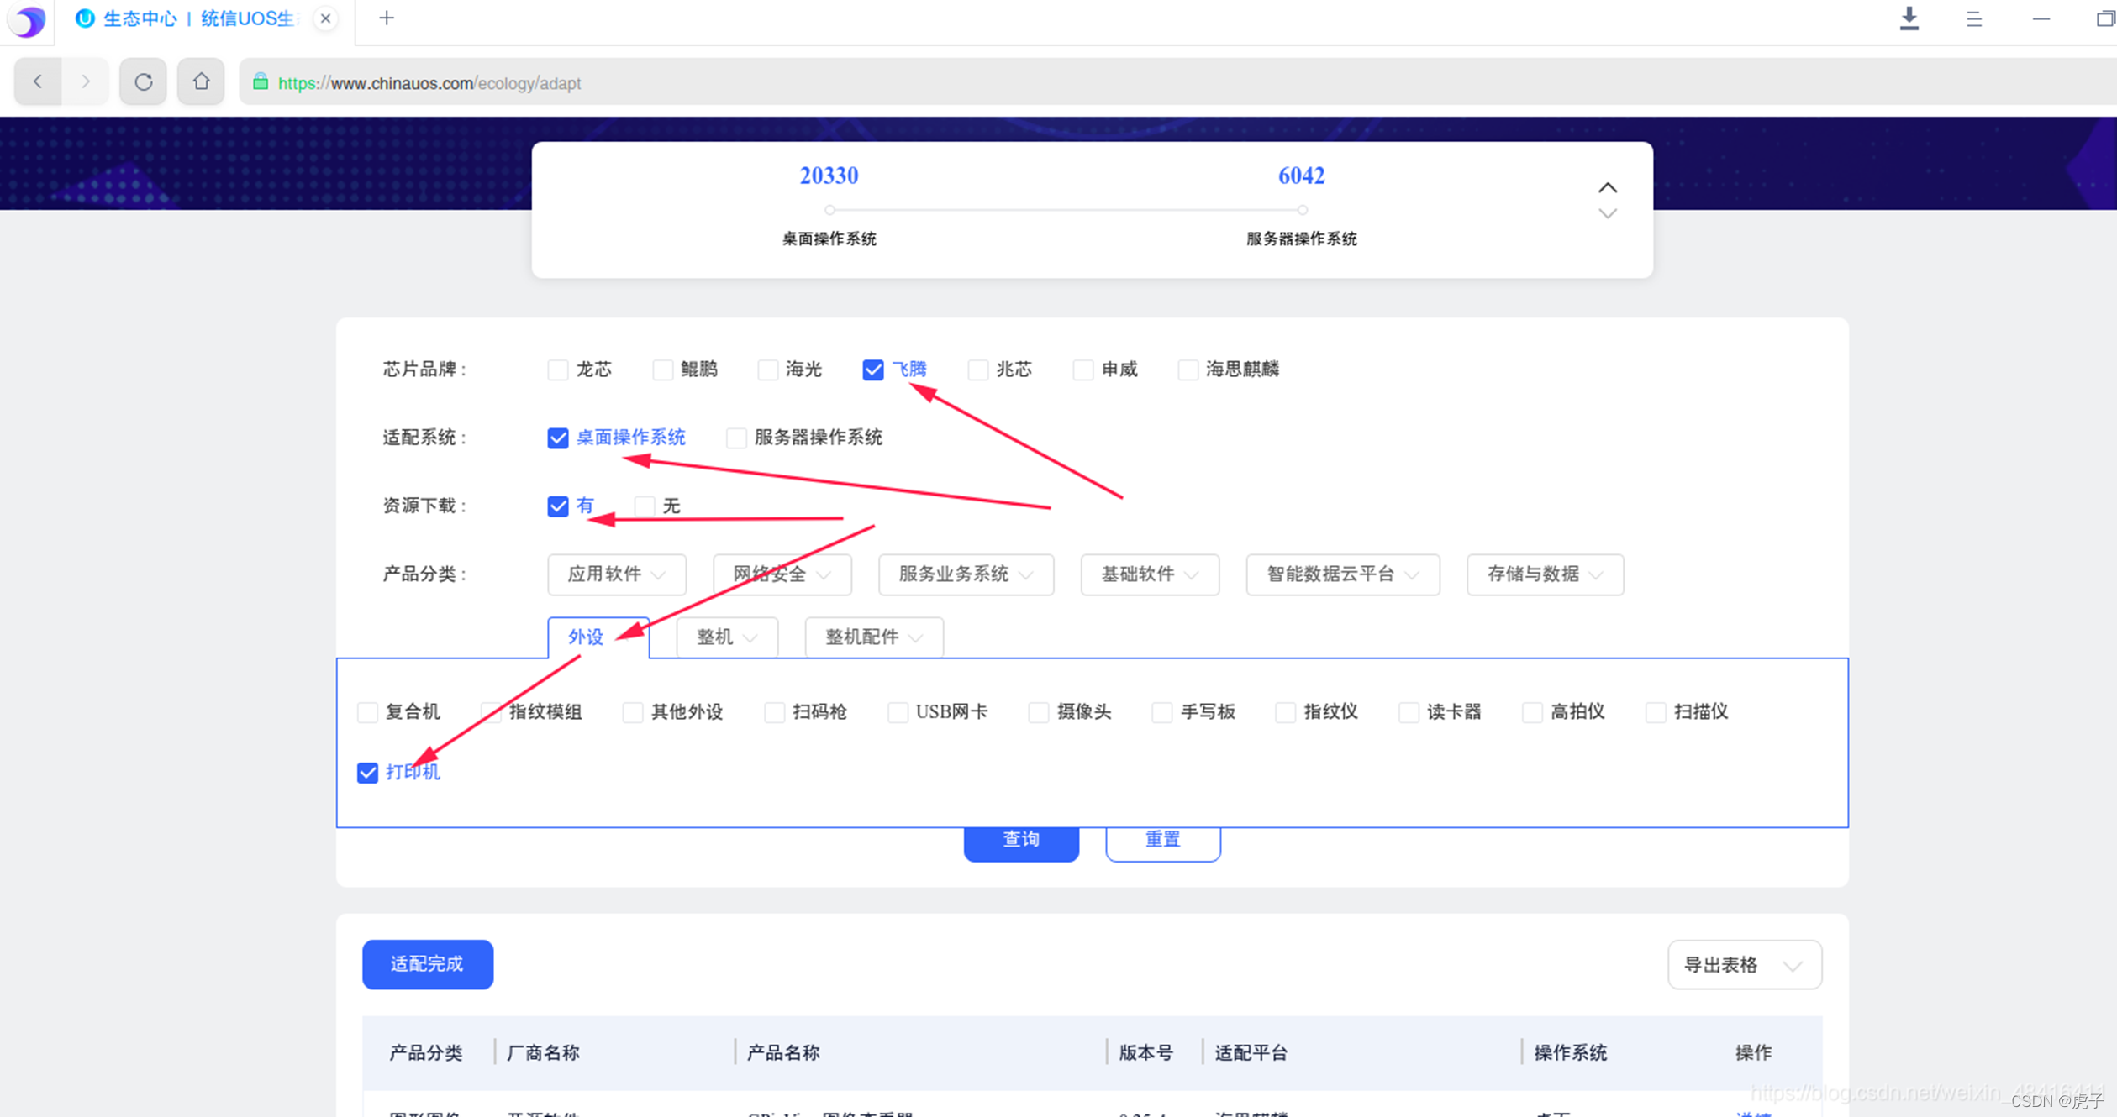Select the 外设 category tab
This screenshot has width=2117, height=1117.
[586, 637]
